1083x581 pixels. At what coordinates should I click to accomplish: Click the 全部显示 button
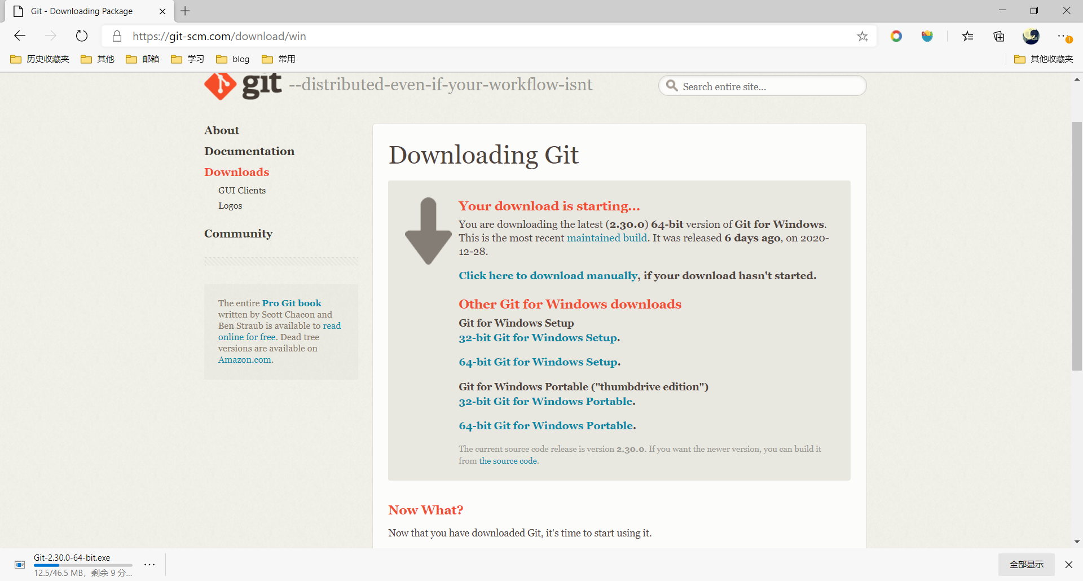(1026, 565)
